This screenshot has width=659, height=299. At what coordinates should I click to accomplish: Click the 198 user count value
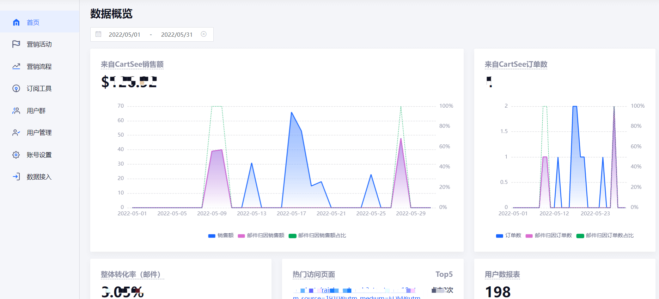click(498, 292)
